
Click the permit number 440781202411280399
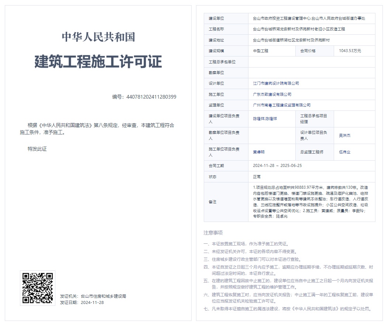[144, 97]
